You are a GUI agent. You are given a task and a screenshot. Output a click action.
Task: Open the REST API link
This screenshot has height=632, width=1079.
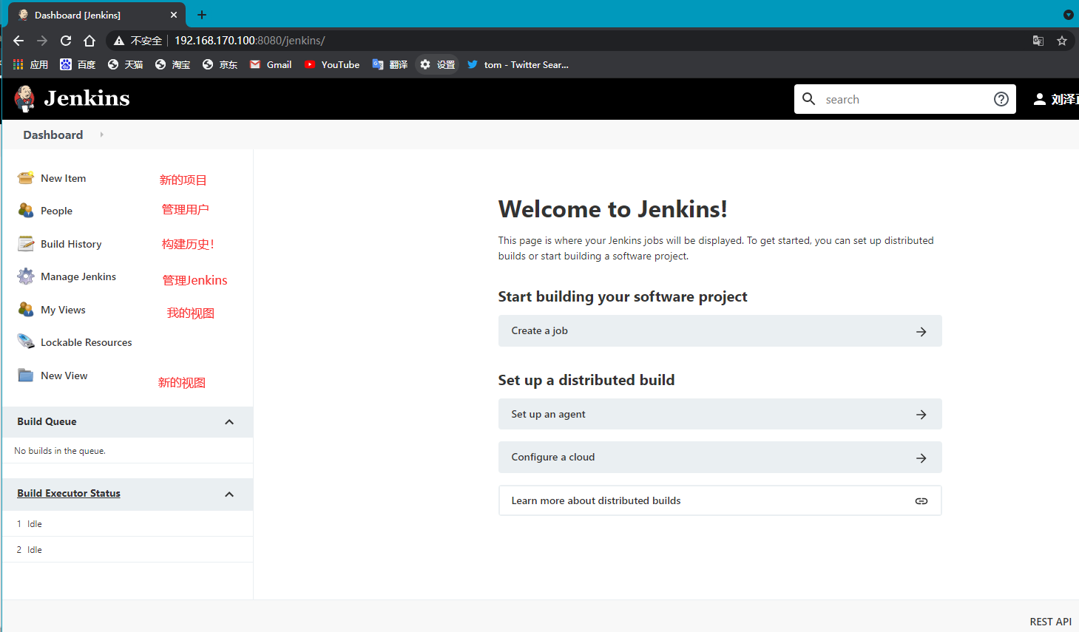pos(1050,621)
